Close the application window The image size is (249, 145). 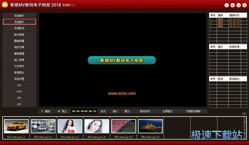(245, 5)
